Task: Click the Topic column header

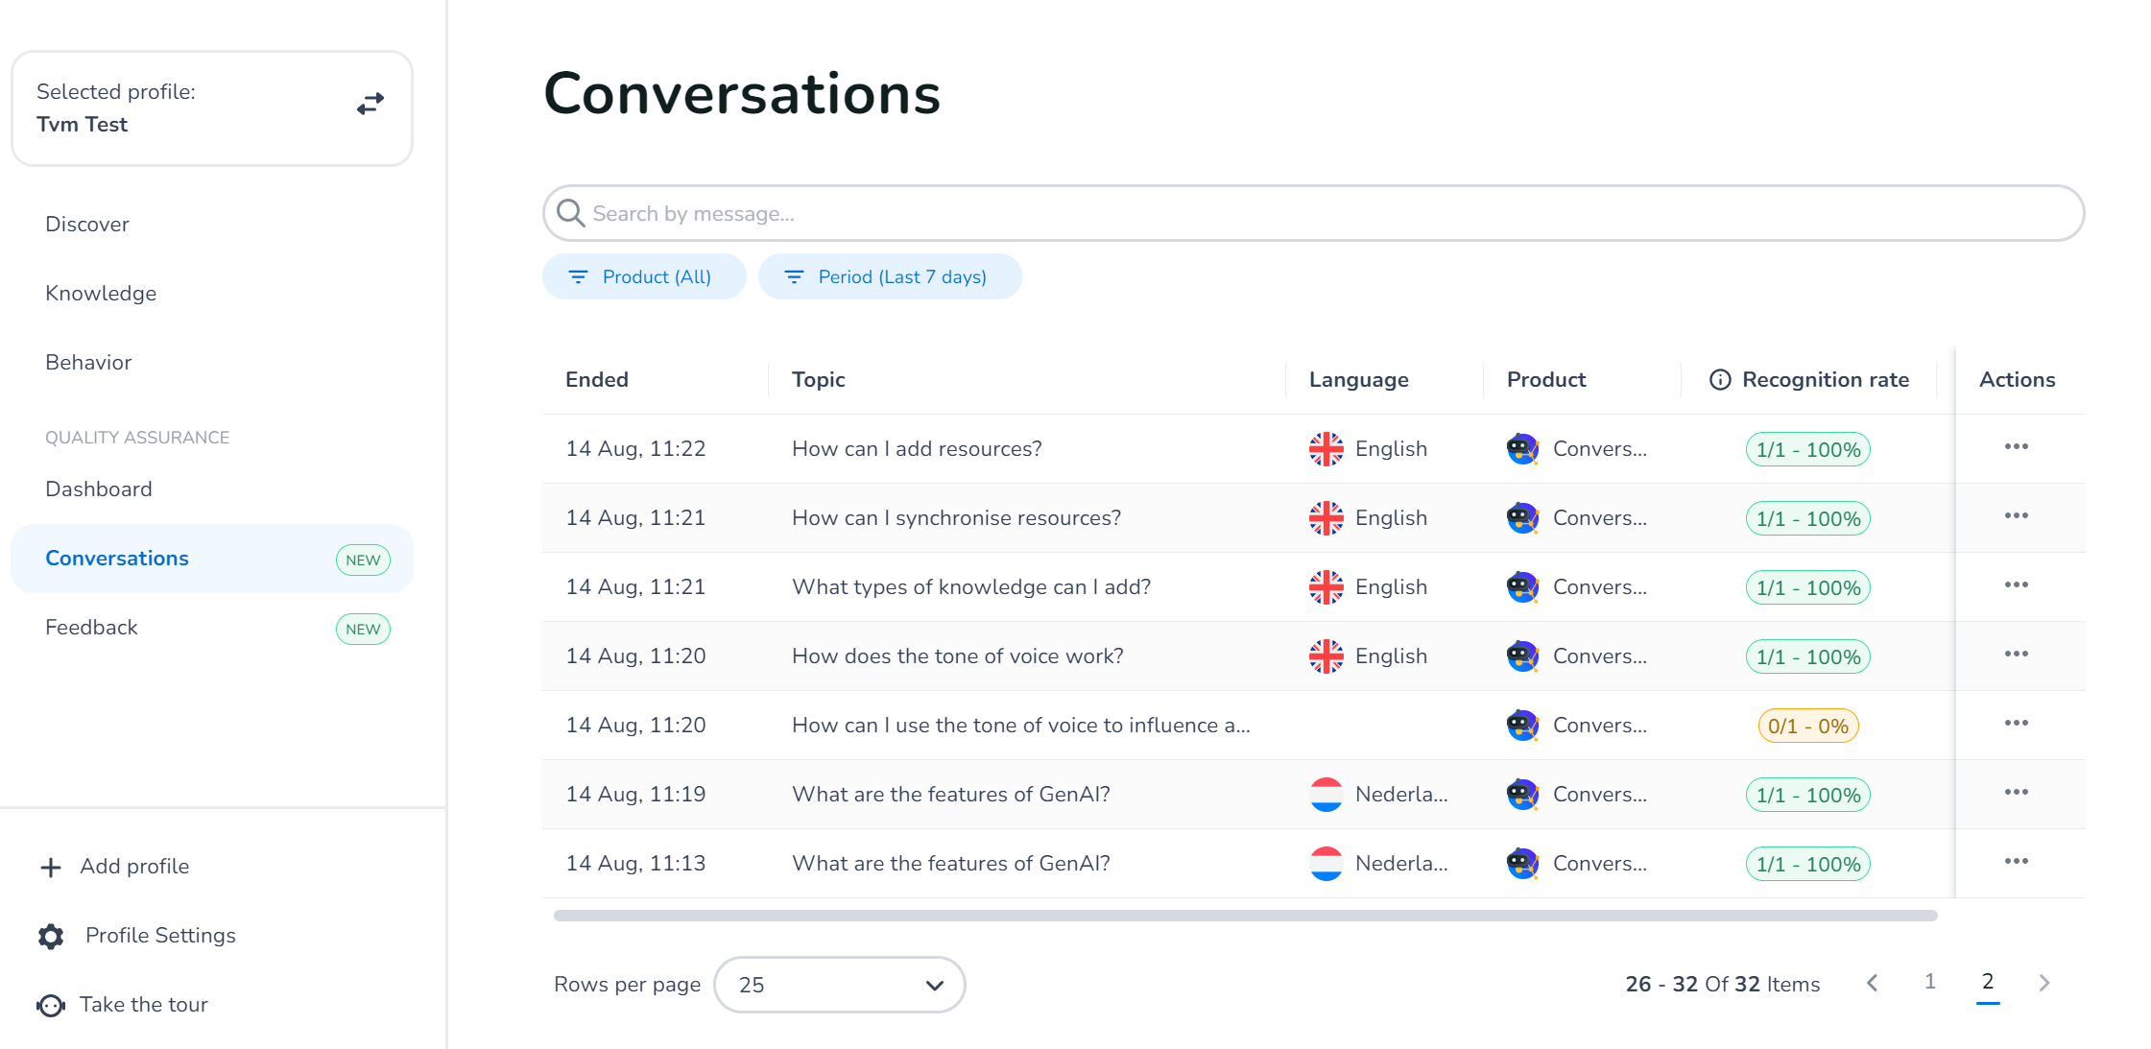Action: click(819, 380)
